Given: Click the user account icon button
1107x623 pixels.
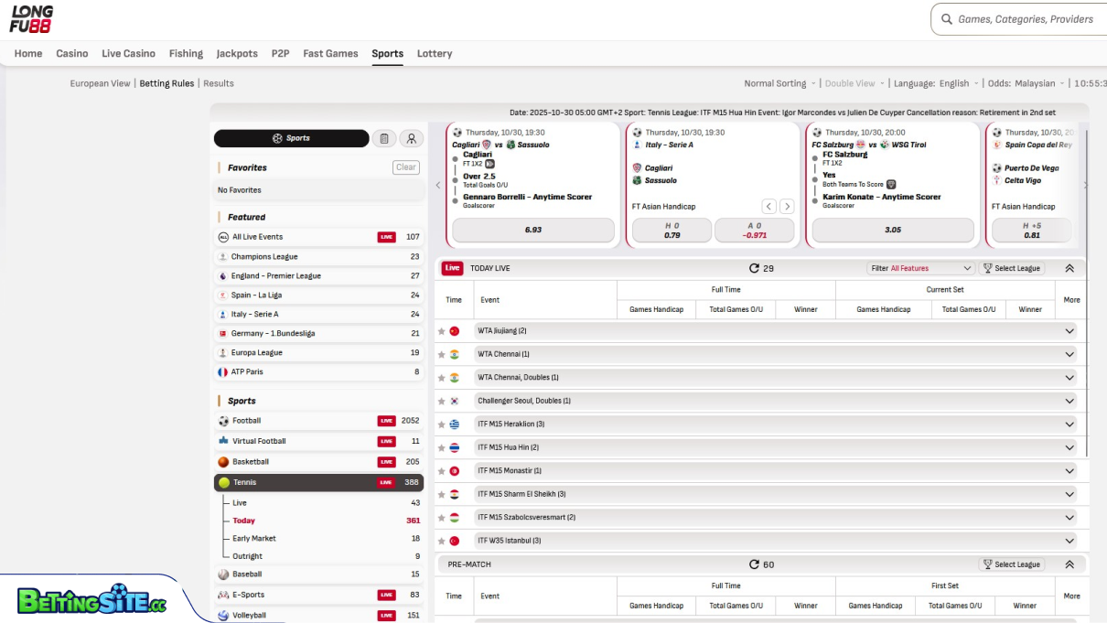Looking at the screenshot, I should (x=412, y=138).
